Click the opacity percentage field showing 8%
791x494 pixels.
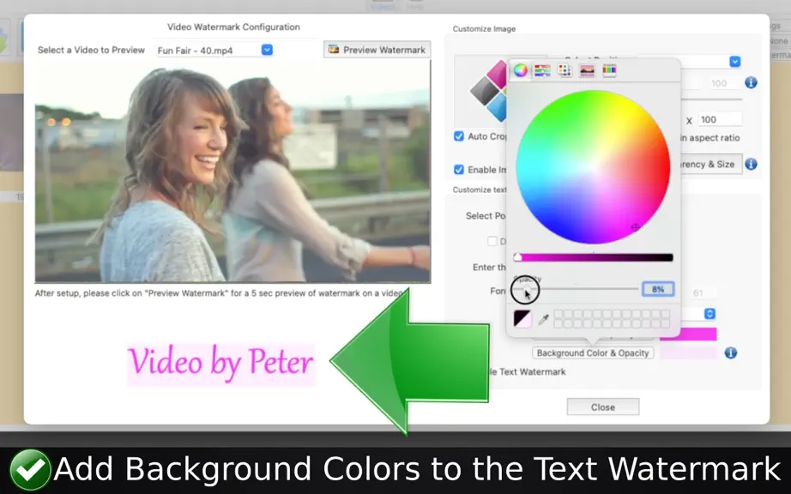coord(658,289)
